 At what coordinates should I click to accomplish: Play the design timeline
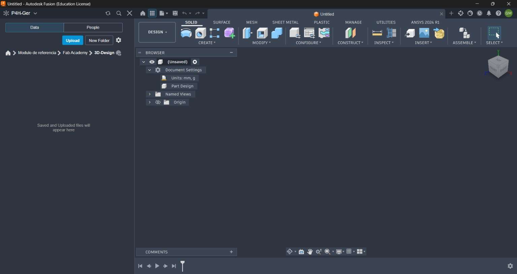[157, 266]
